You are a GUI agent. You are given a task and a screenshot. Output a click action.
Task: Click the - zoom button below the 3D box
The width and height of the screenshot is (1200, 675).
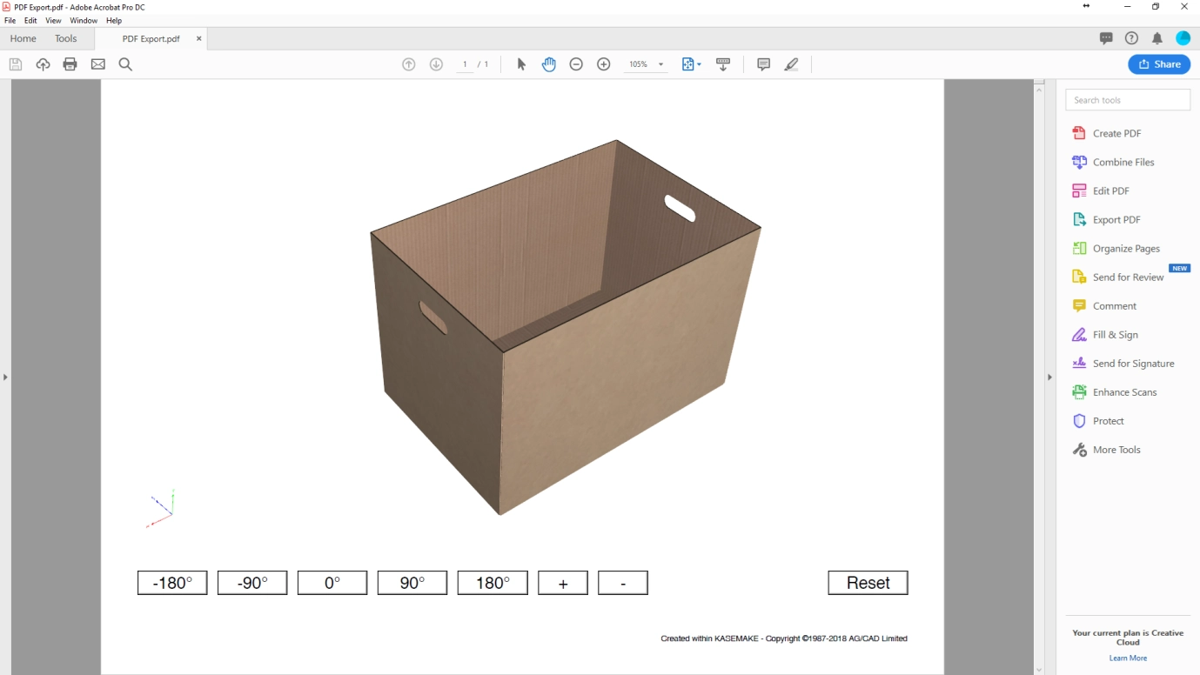pyautogui.click(x=623, y=583)
